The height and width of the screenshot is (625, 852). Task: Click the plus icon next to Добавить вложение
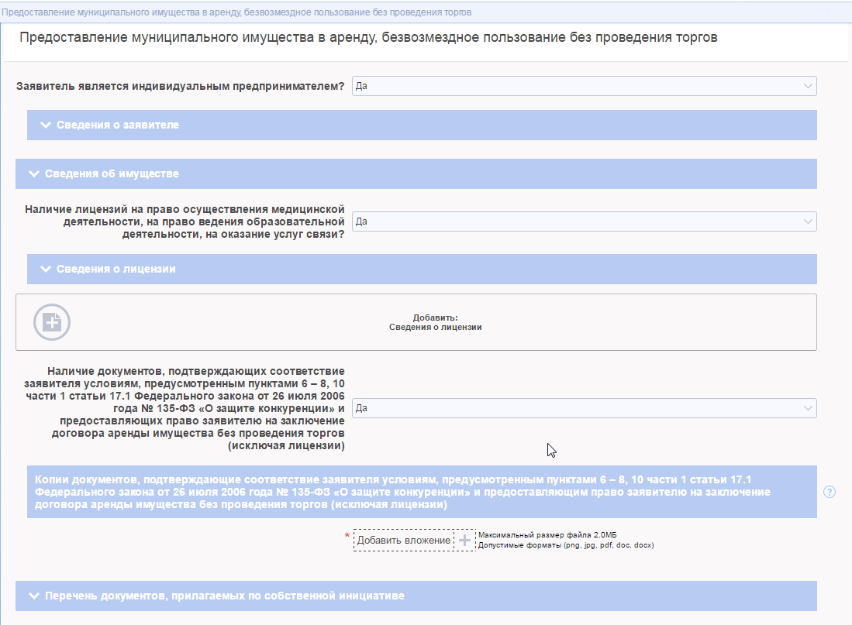[464, 541]
